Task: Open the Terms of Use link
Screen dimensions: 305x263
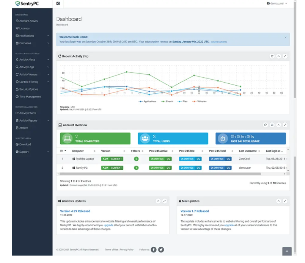Action: pos(112,250)
